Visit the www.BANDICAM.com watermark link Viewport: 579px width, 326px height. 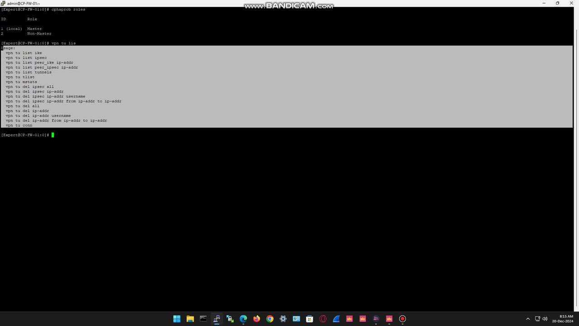coord(288,6)
